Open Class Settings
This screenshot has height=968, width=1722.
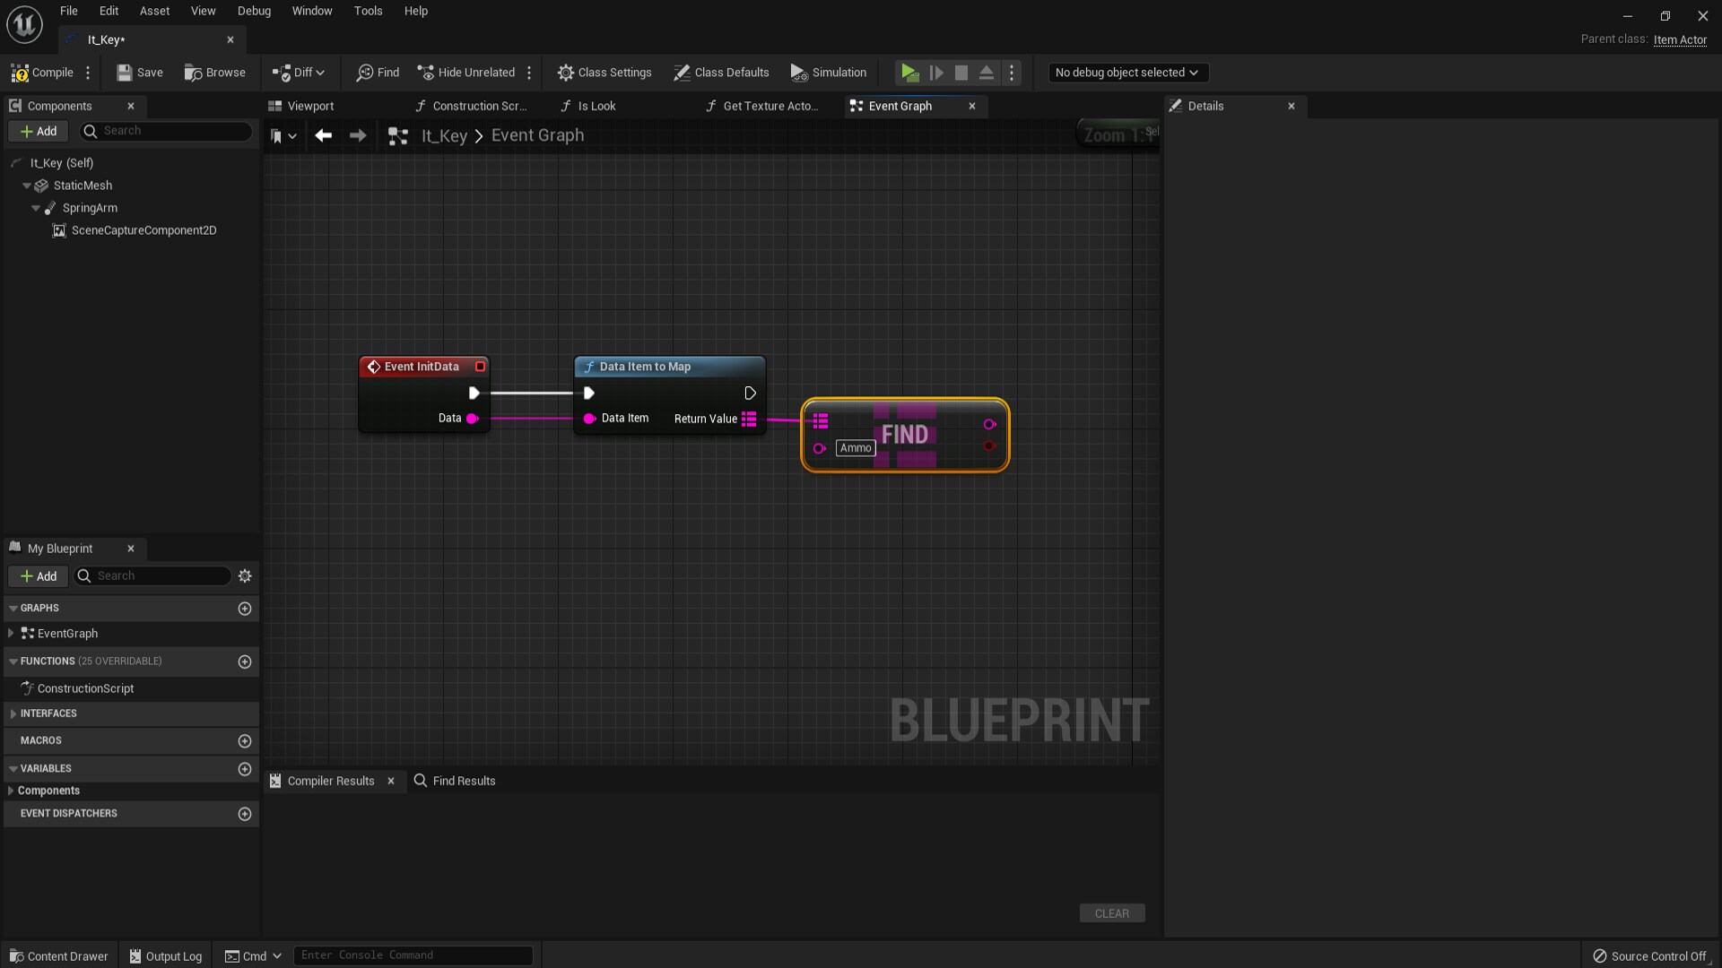pos(604,73)
